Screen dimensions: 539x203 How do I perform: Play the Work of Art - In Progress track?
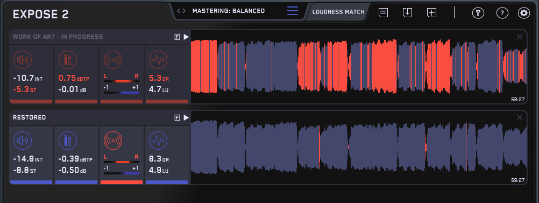point(186,37)
